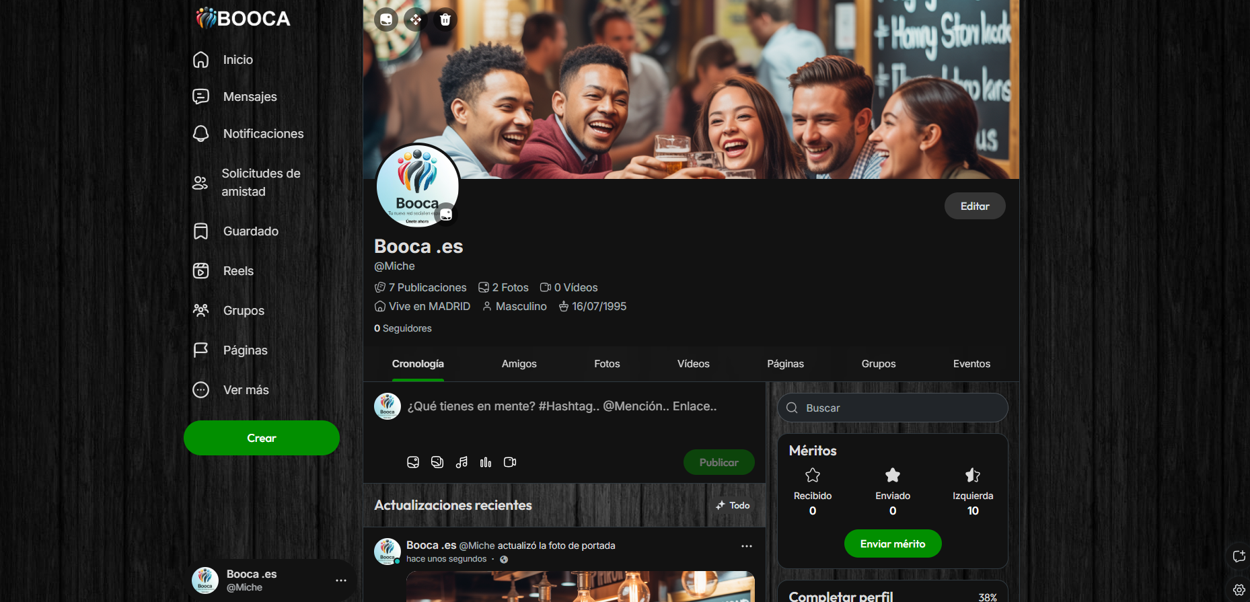The image size is (1250, 602).
Task: Open account options dots beside Booca .es
Action: 341,580
